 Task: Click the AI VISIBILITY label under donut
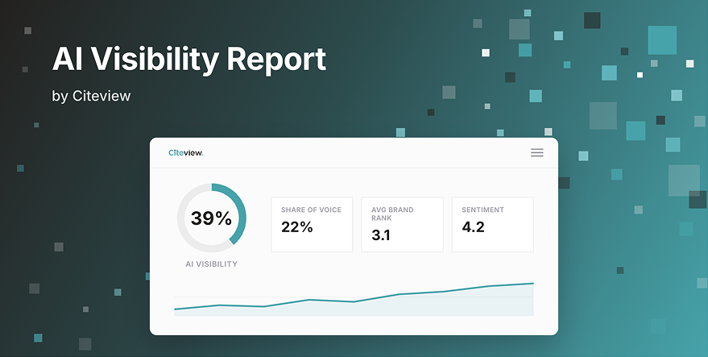(211, 264)
